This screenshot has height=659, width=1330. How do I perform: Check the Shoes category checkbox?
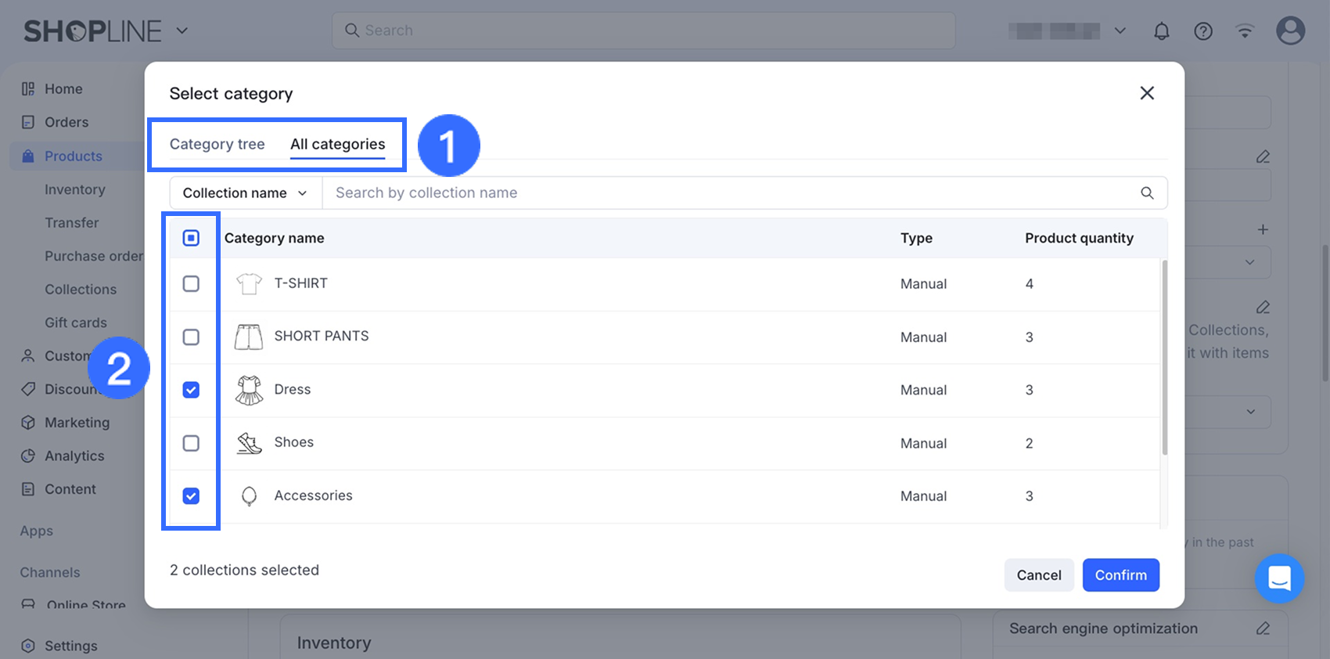tap(191, 443)
